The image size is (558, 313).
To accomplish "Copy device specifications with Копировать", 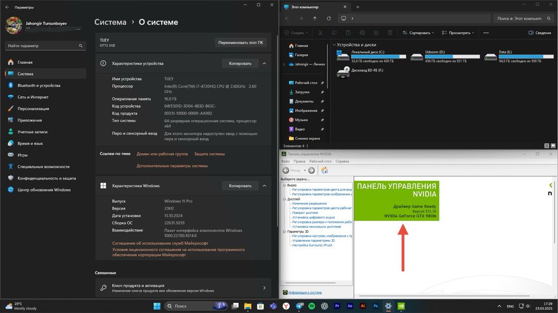I will tap(240, 63).
